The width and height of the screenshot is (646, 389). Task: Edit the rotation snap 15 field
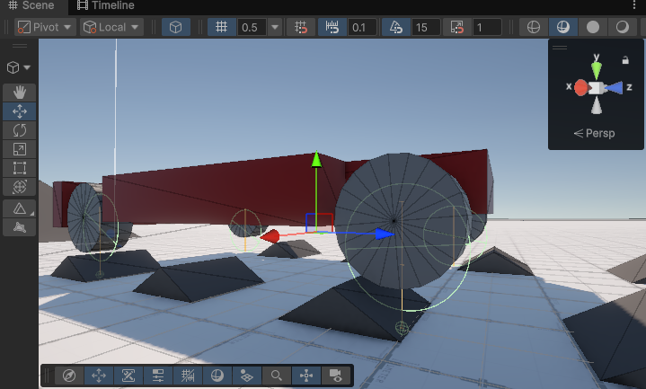[x=426, y=28]
